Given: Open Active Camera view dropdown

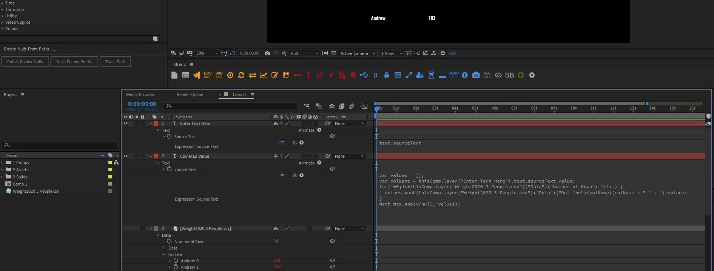Looking at the screenshot, I should [358, 53].
